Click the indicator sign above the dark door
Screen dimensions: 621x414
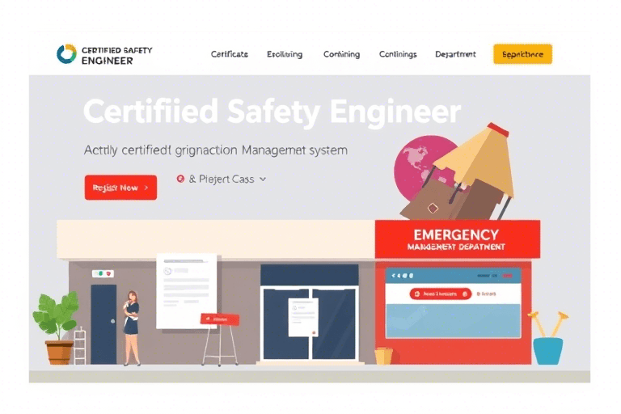click(x=103, y=273)
